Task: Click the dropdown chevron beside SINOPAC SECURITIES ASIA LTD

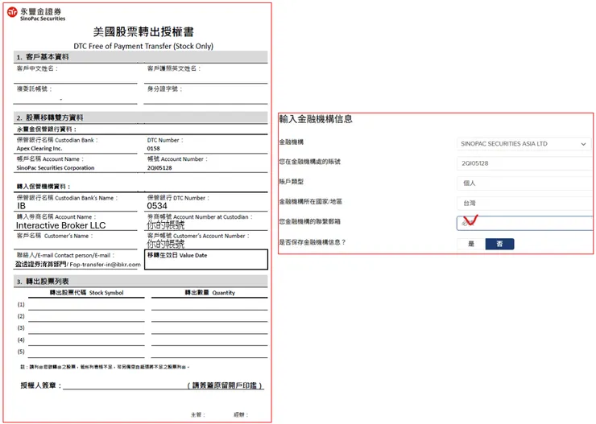Action: (x=583, y=144)
